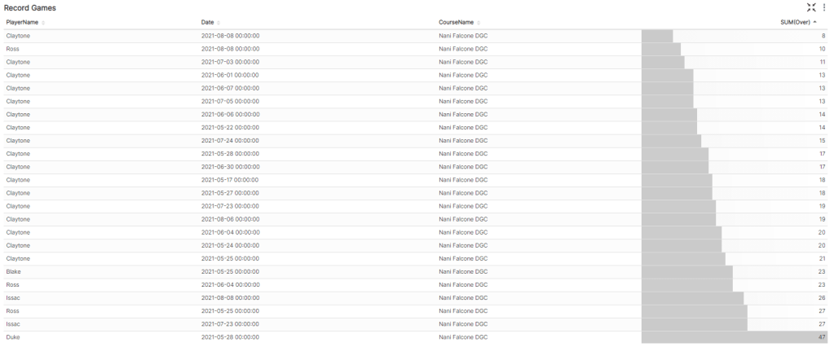The width and height of the screenshot is (834, 347).
Task: Sort table by Date column header
Action: coord(207,23)
